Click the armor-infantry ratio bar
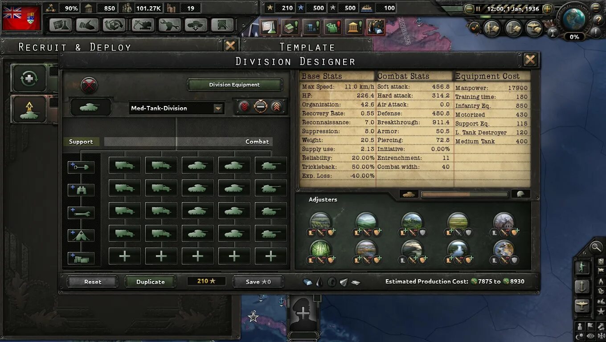Viewport: 606px width, 342px height. (464, 194)
